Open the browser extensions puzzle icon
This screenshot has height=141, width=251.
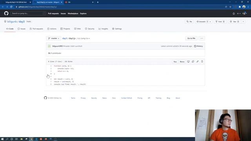tap(240, 7)
